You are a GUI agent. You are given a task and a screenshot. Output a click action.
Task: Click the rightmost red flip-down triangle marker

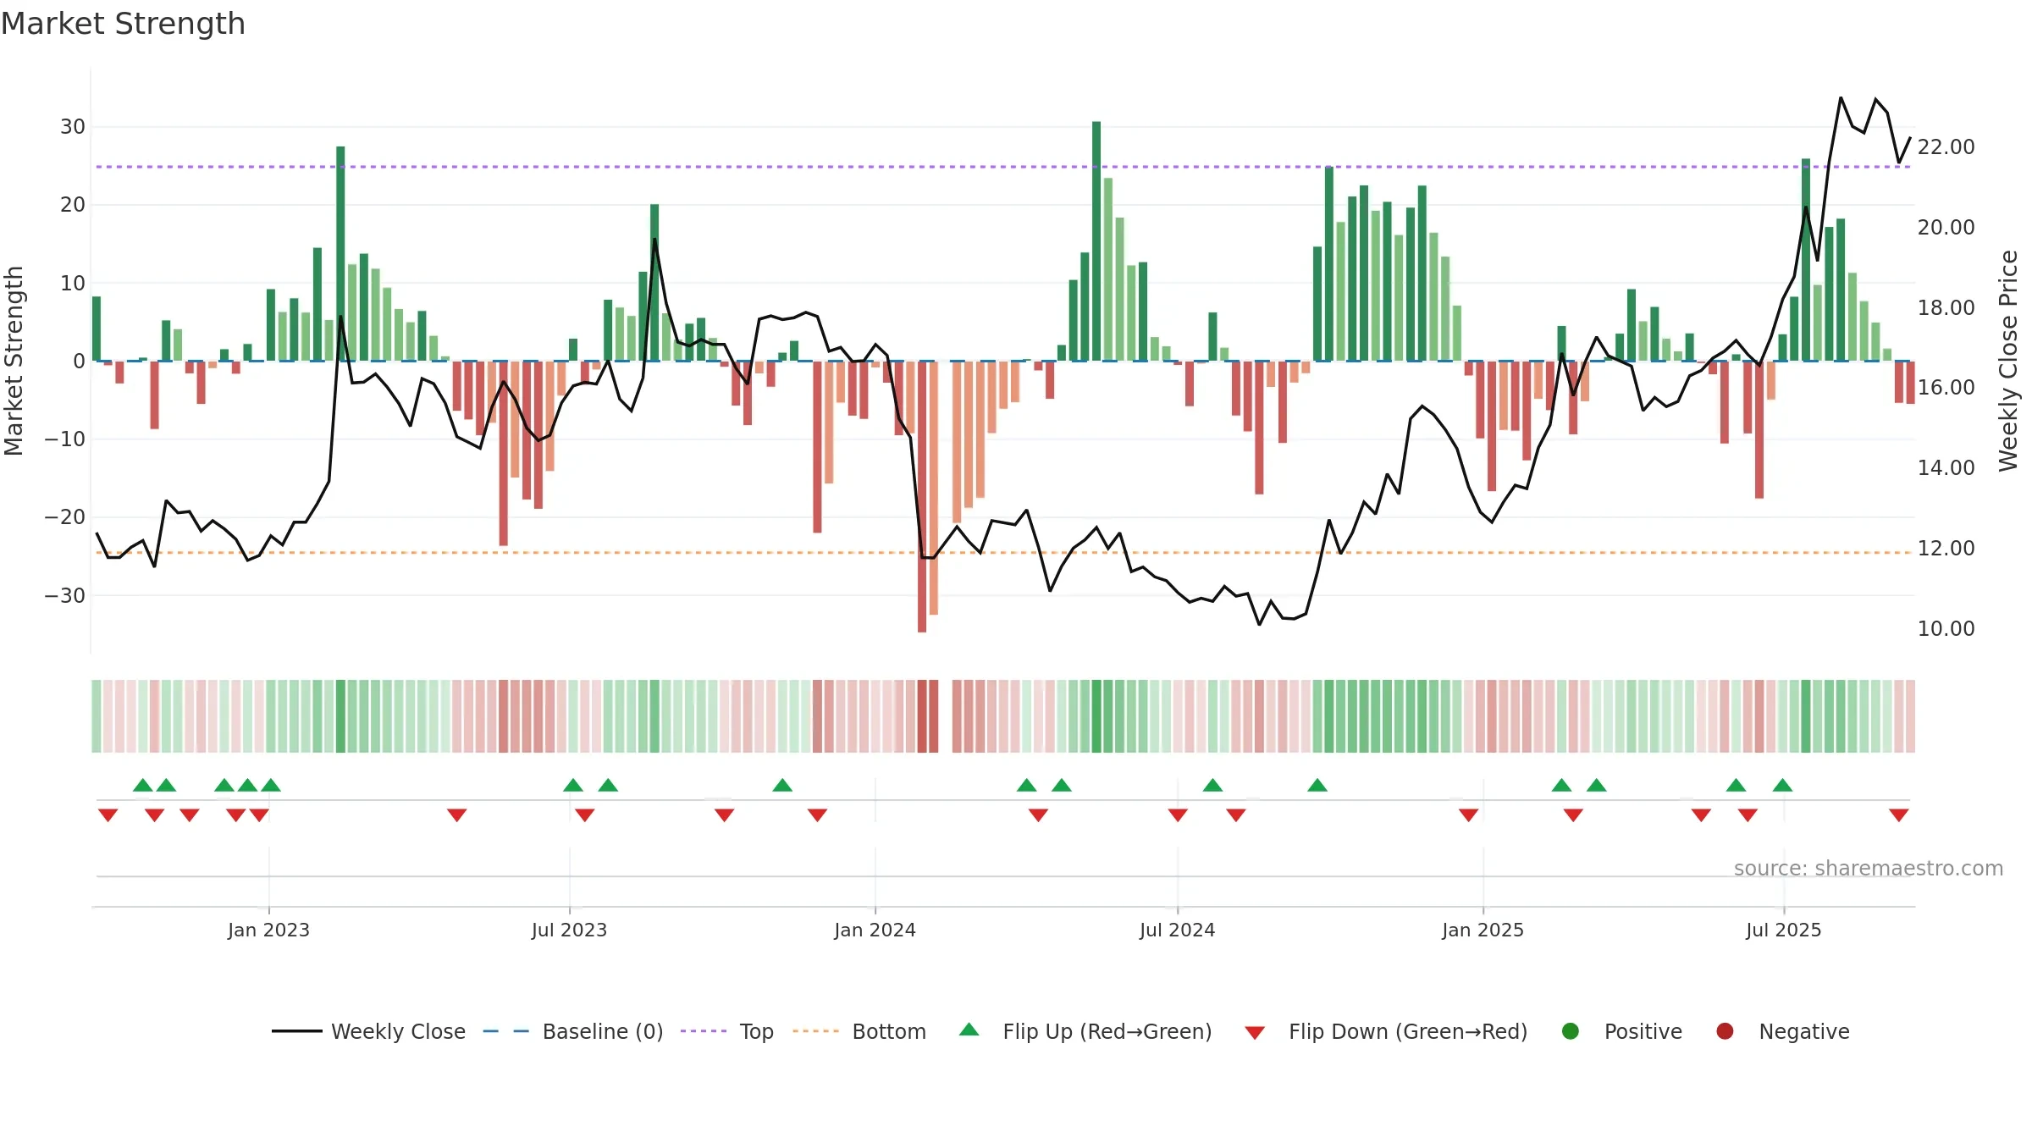click(x=1898, y=815)
